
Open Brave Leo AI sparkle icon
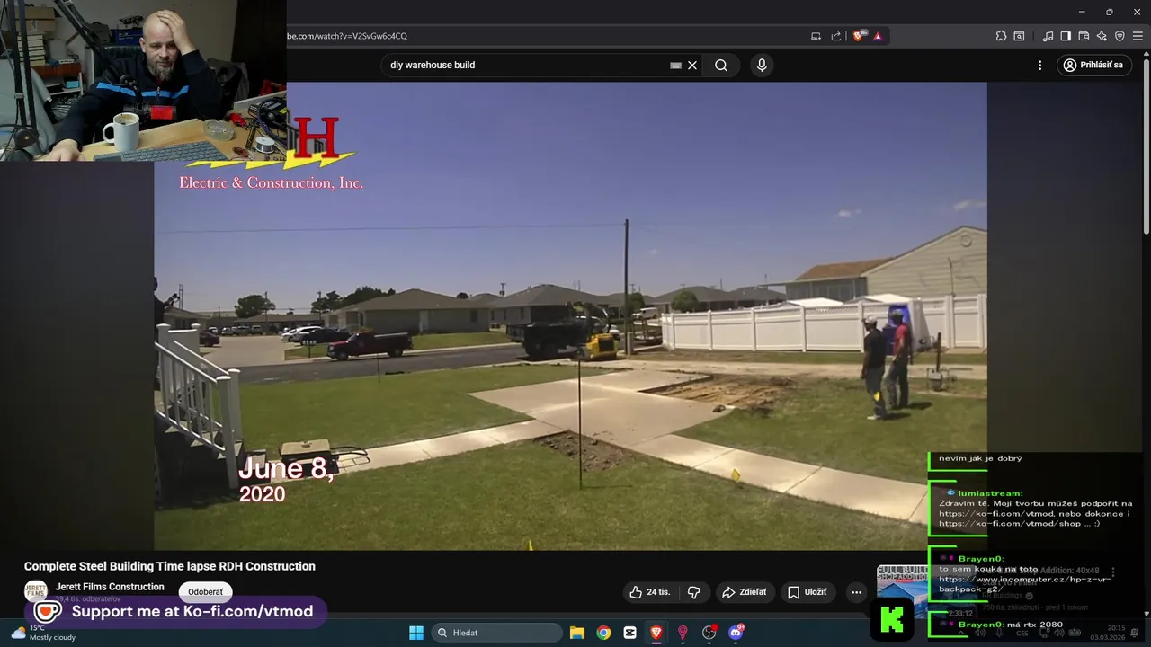pyautogui.click(x=1102, y=36)
